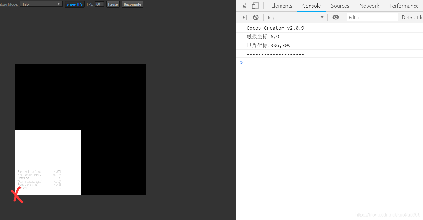Toggle the live expression eye icon
Screen dimensions: 423x220
(x=336, y=17)
